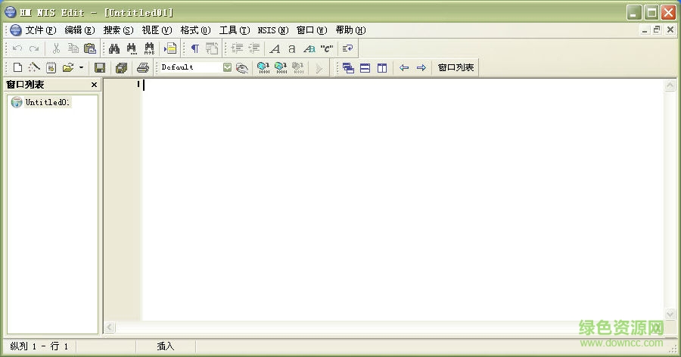Open the Default configuration combo box arrow

[227, 67]
